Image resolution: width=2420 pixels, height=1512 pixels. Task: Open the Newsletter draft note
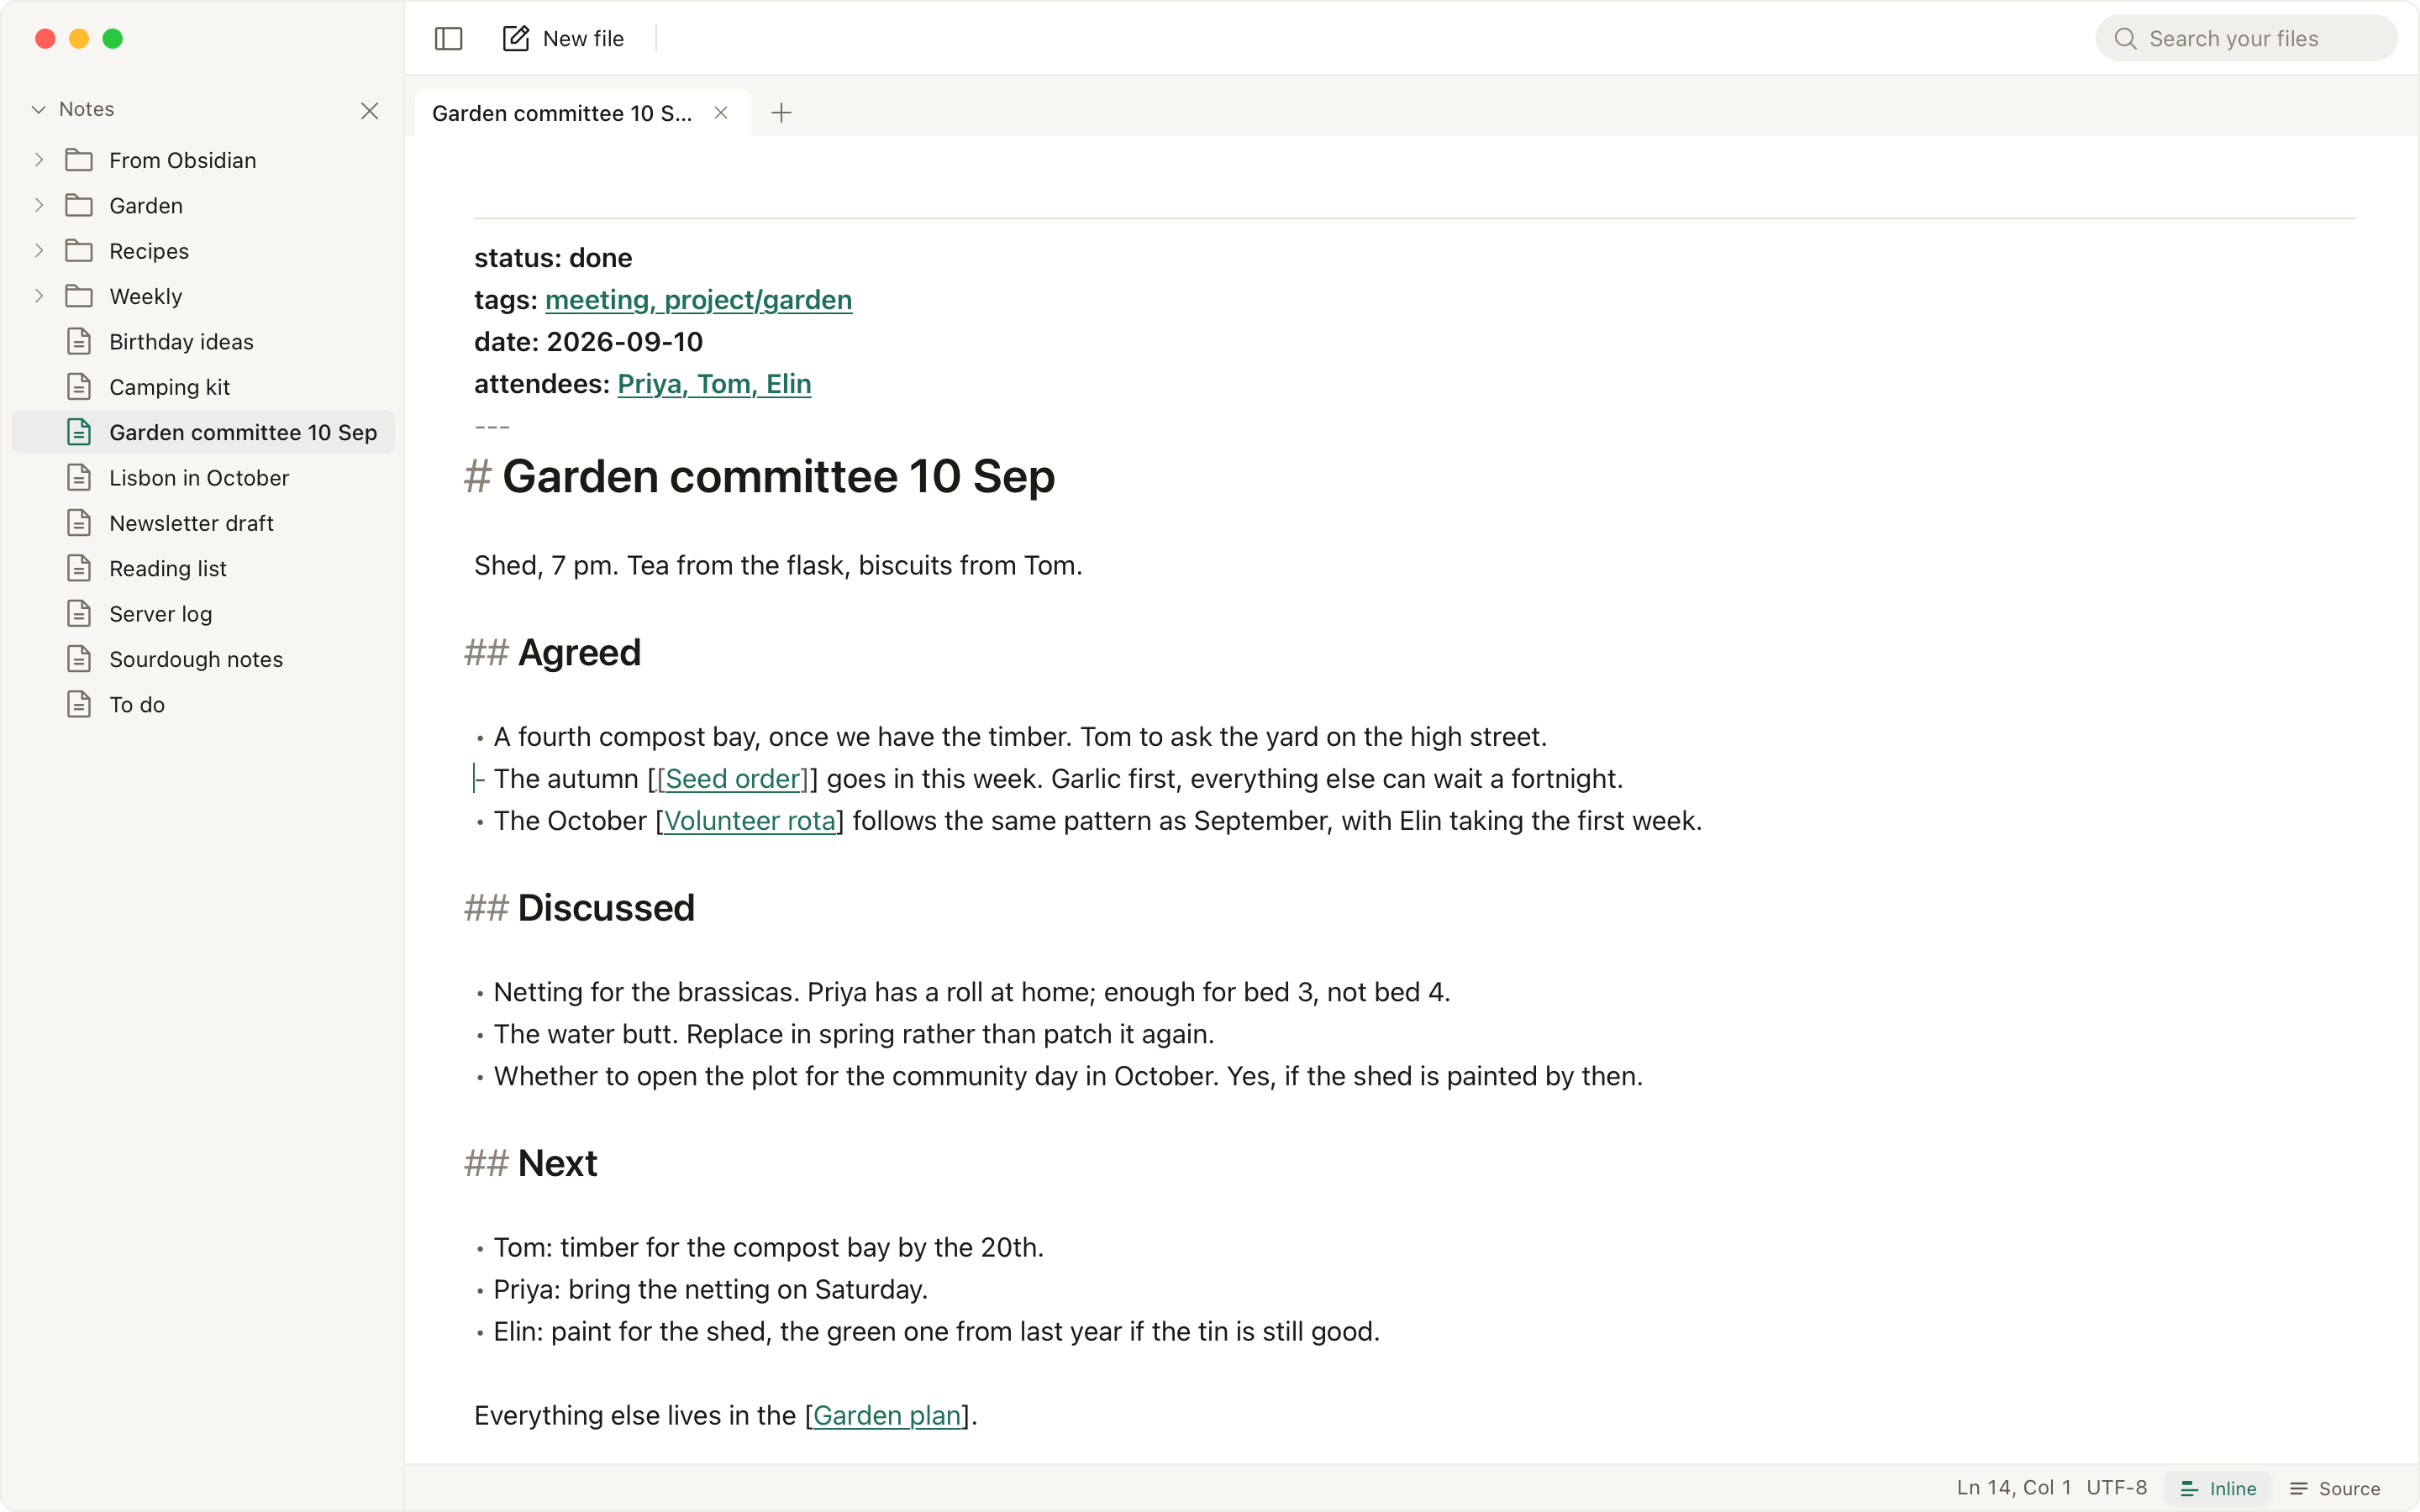(x=203, y=523)
